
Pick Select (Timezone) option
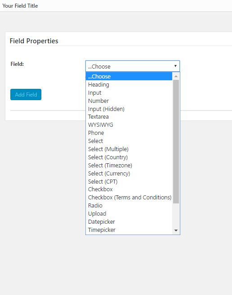[129, 165]
